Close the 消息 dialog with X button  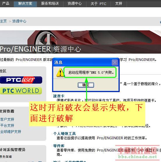click(x=115, y=63)
